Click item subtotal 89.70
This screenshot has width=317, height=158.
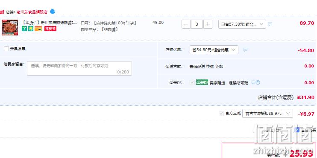(x=307, y=23)
